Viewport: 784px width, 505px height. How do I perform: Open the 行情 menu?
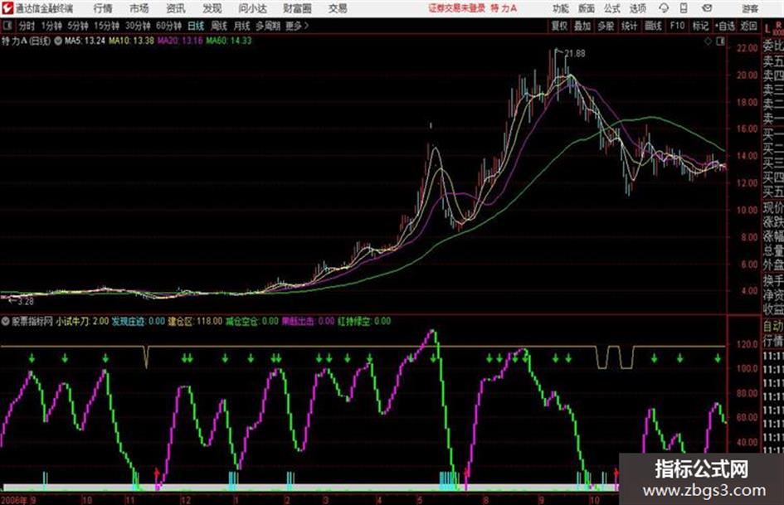click(103, 8)
